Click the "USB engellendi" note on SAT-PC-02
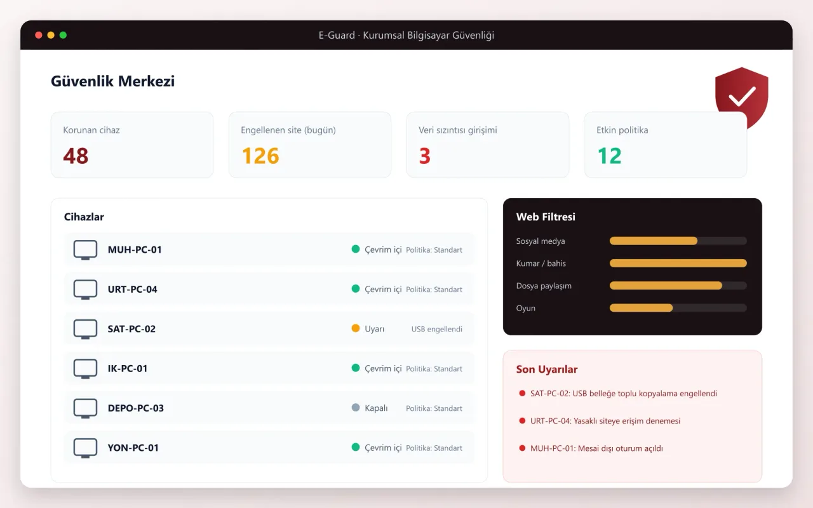The width and height of the screenshot is (813, 508). point(437,329)
